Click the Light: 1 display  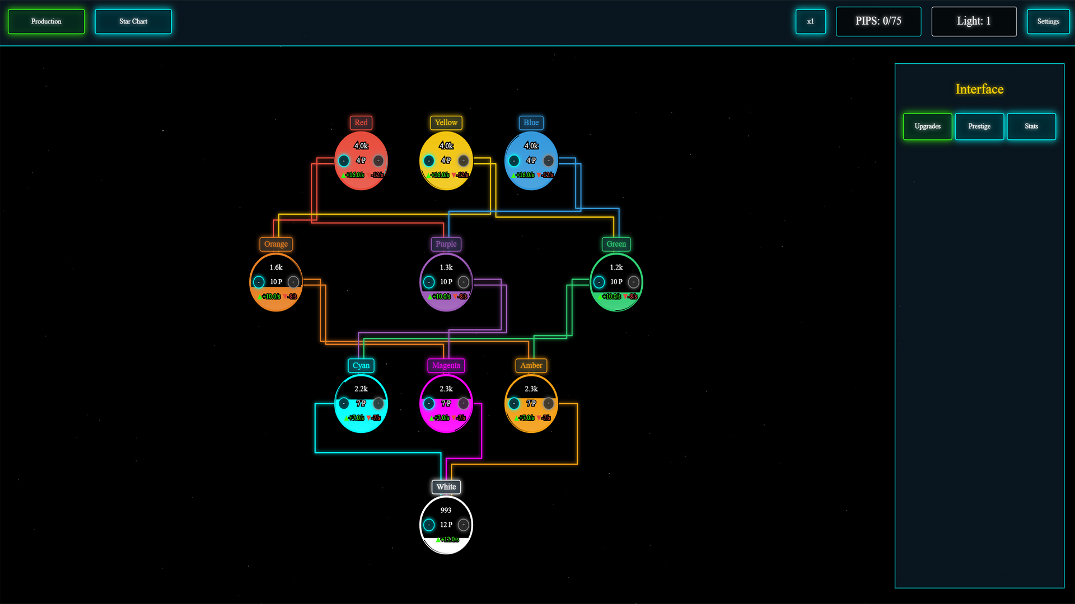click(x=974, y=21)
